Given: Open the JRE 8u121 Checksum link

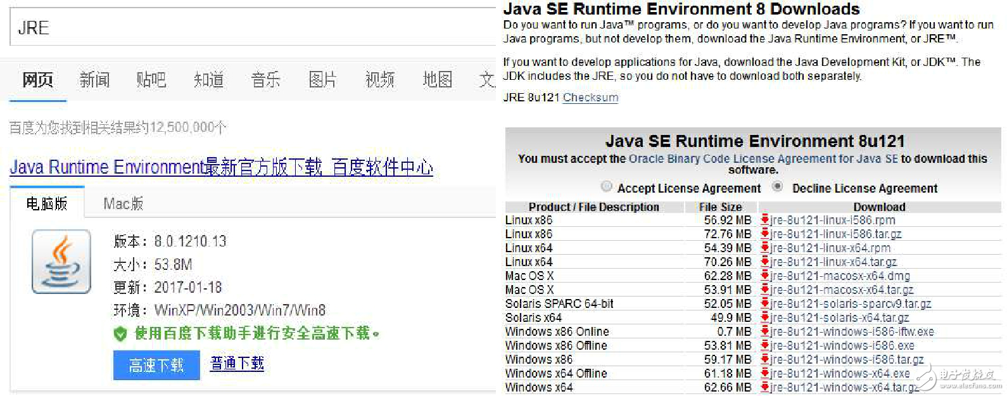Looking at the screenshot, I should coord(590,98).
